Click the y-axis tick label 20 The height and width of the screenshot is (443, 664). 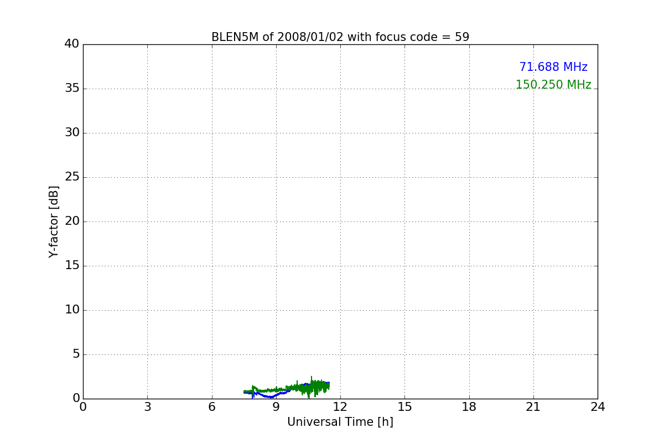pyautogui.click(x=72, y=221)
